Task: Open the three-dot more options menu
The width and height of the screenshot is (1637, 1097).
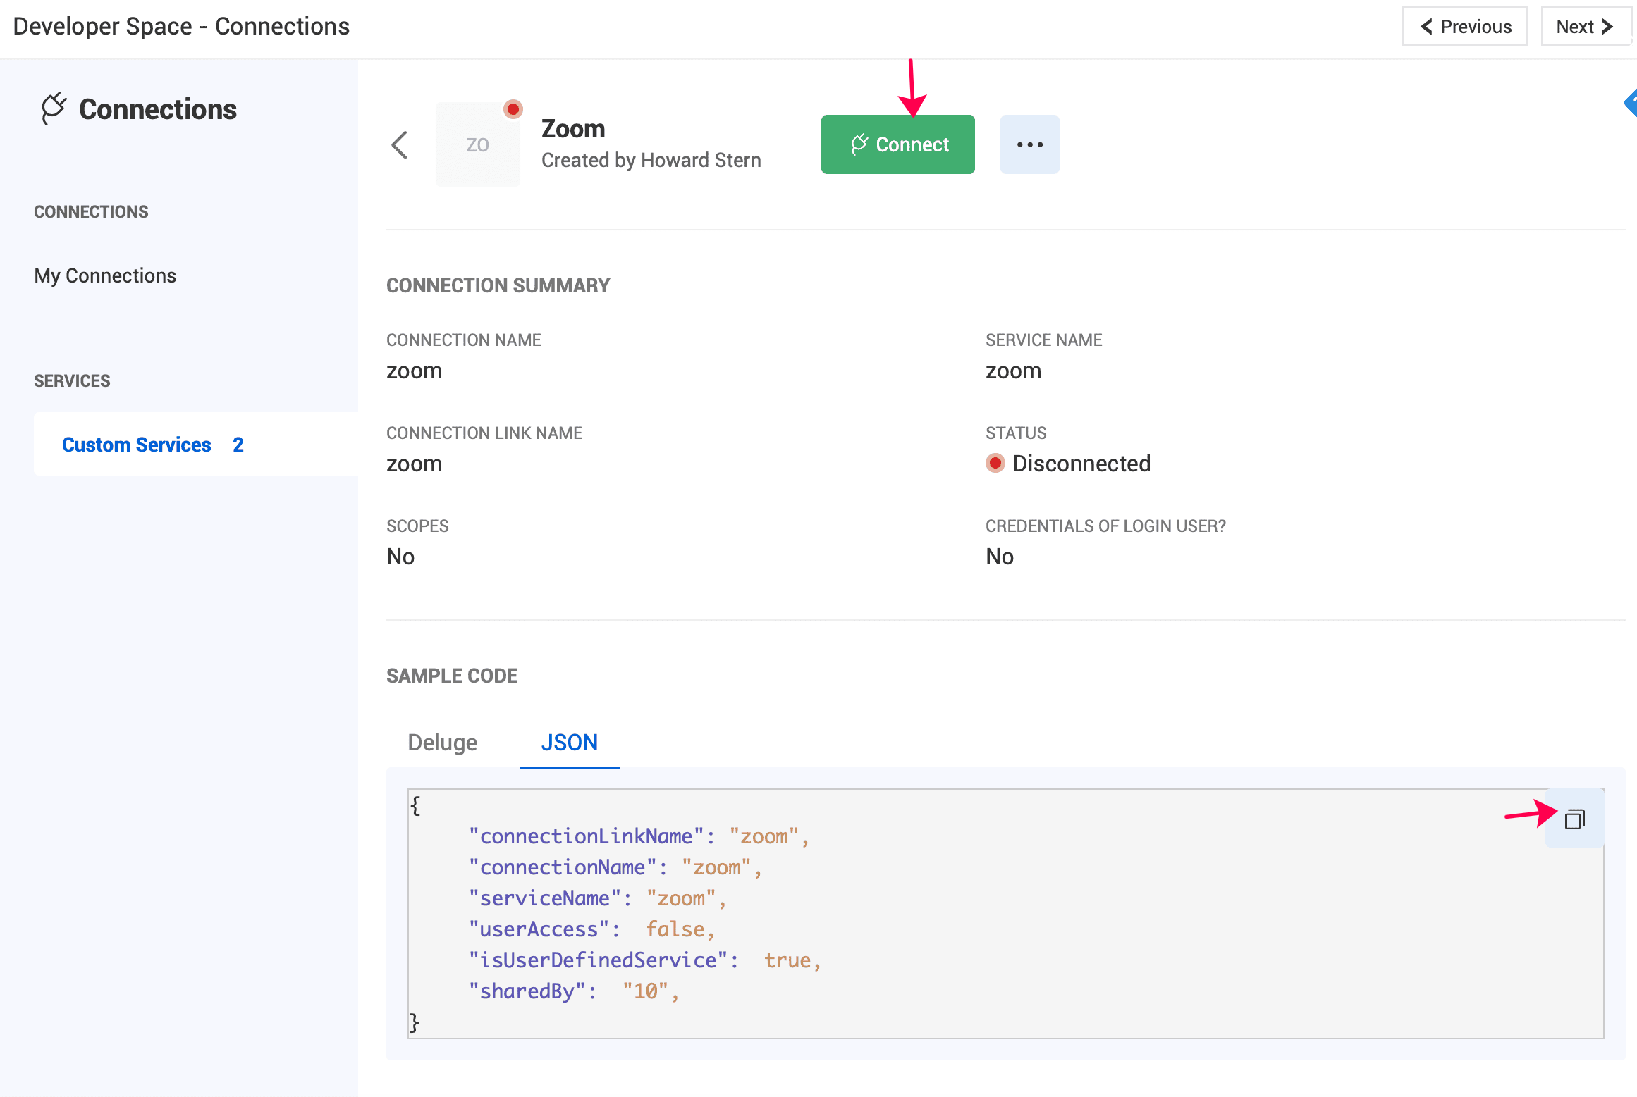Action: 1029,144
